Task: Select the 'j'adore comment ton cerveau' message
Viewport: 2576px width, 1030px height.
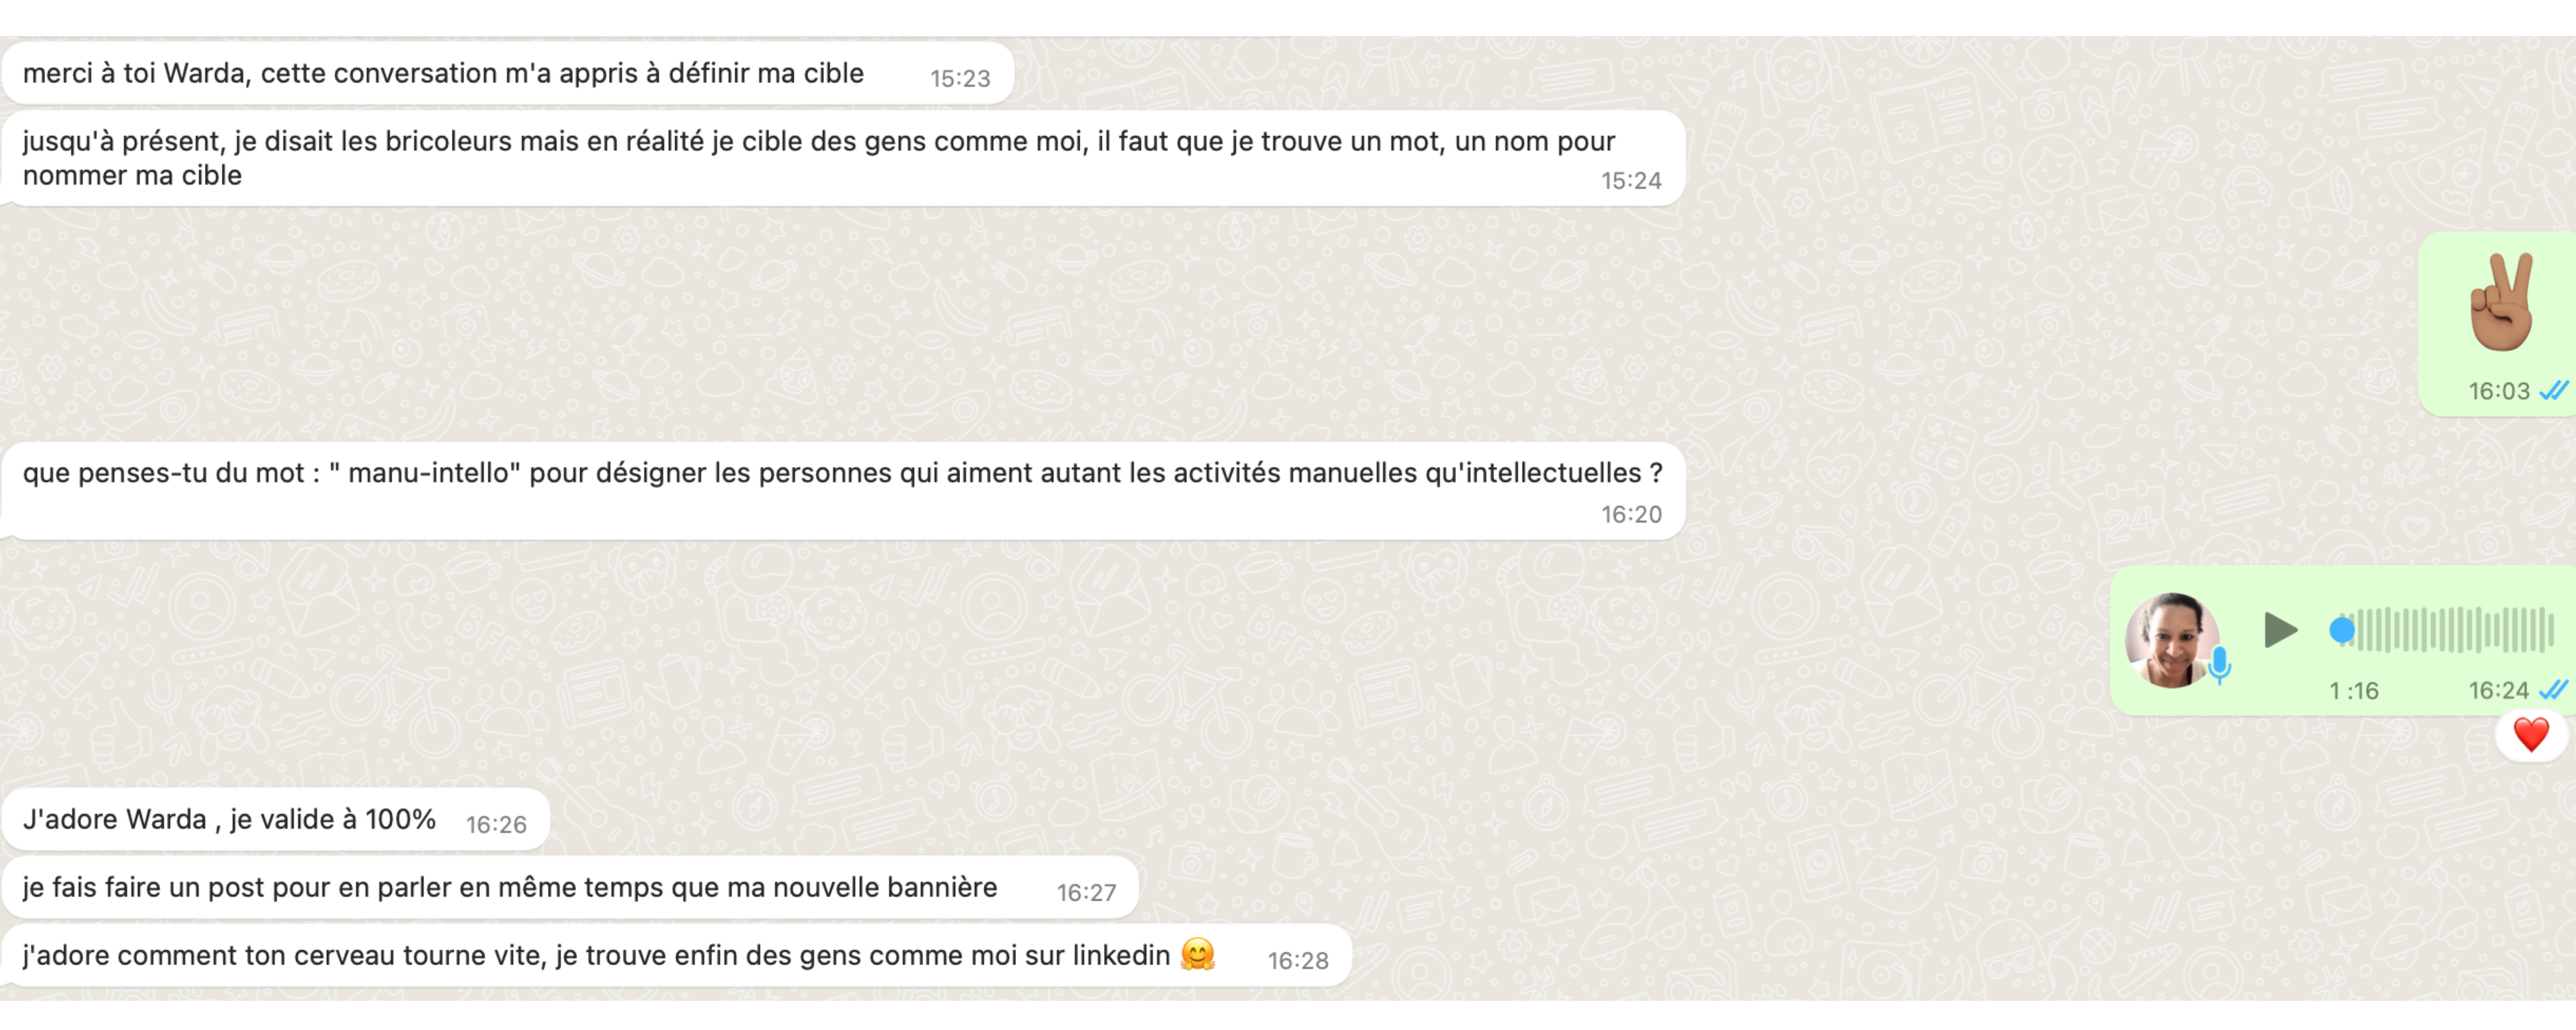Action: (677, 955)
